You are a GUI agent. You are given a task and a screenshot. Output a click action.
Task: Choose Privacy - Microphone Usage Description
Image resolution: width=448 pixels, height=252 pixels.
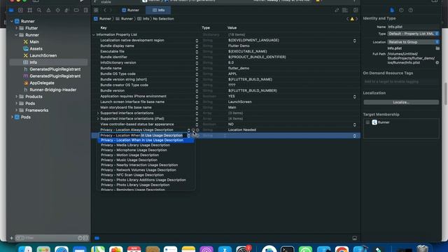(x=134, y=150)
